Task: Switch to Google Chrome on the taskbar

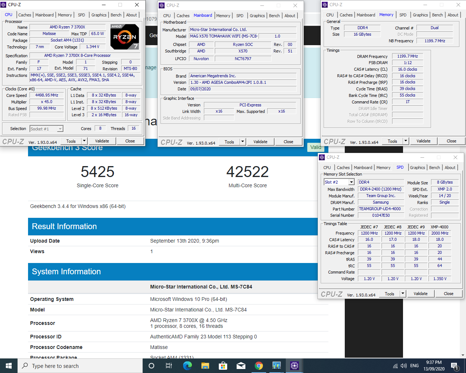Action: (x=258, y=366)
